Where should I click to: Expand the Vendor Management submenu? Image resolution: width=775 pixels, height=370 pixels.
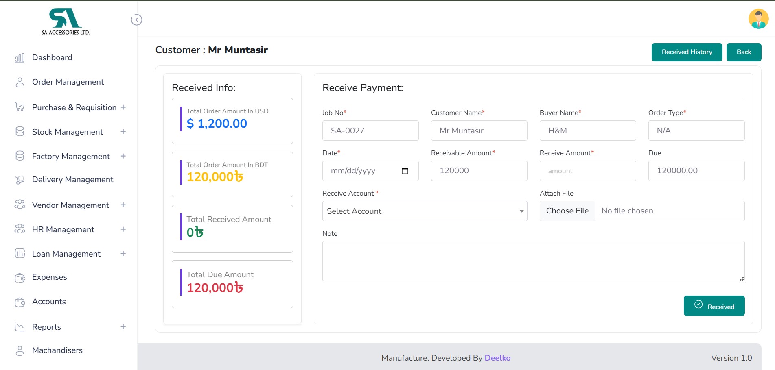click(x=123, y=205)
